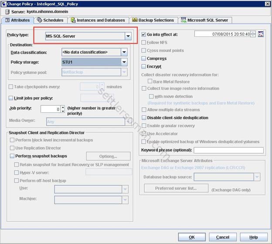
Task: Toggle the Go into effect at checkbox
Action: pos(144,34)
